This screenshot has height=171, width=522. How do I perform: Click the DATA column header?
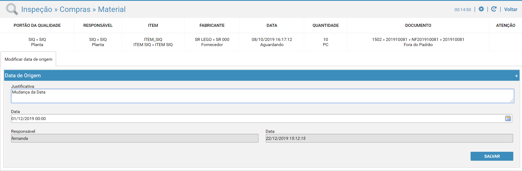[x=272, y=25]
